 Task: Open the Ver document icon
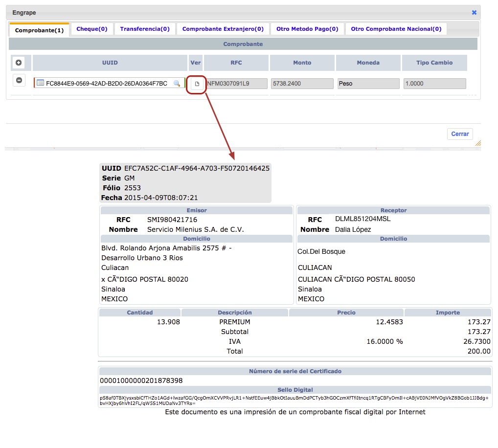pos(197,84)
